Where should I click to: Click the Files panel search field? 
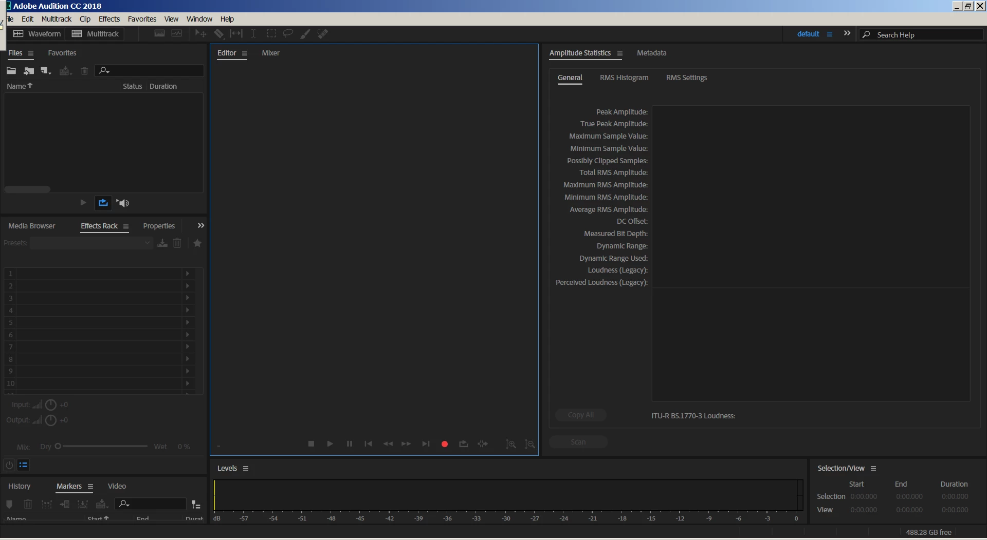pos(150,71)
